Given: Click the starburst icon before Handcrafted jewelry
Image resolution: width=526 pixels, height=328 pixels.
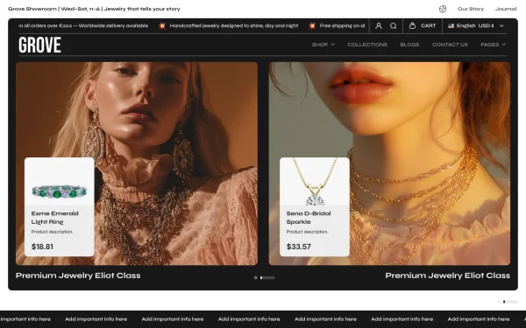Looking at the screenshot, I should 162,25.
